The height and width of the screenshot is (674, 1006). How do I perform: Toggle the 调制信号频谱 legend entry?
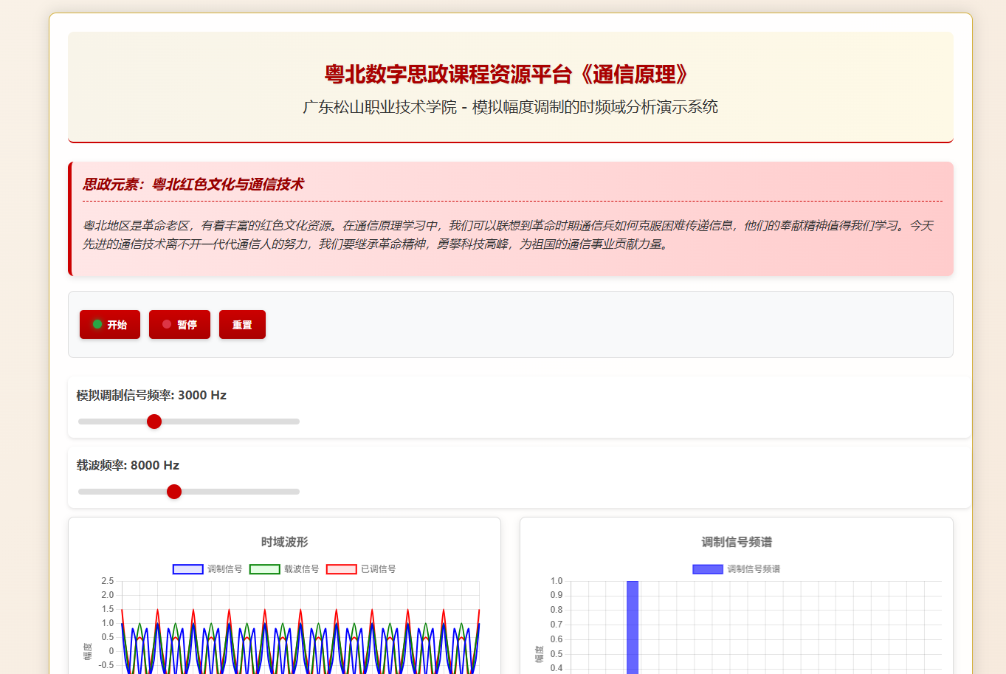point(736,569)
